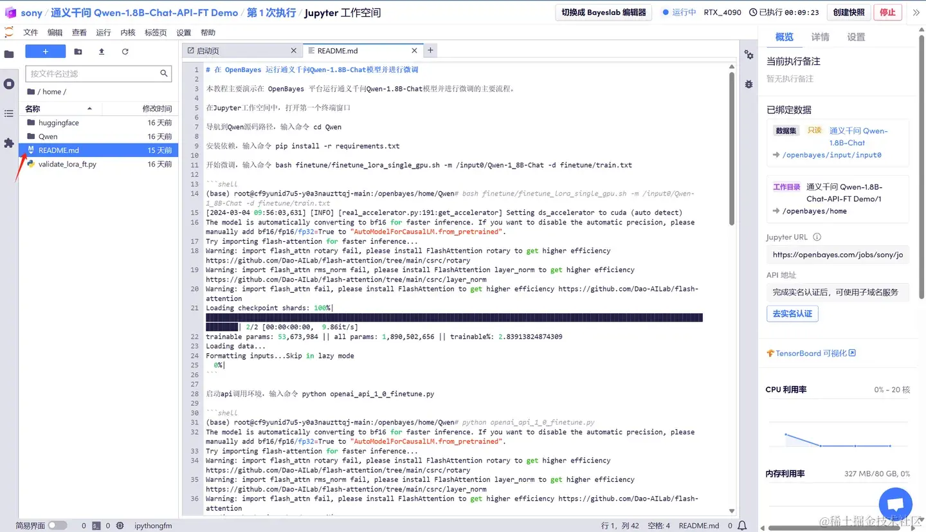
Task: Click the /openbayes/input/input0 path text
Action: 831,155
